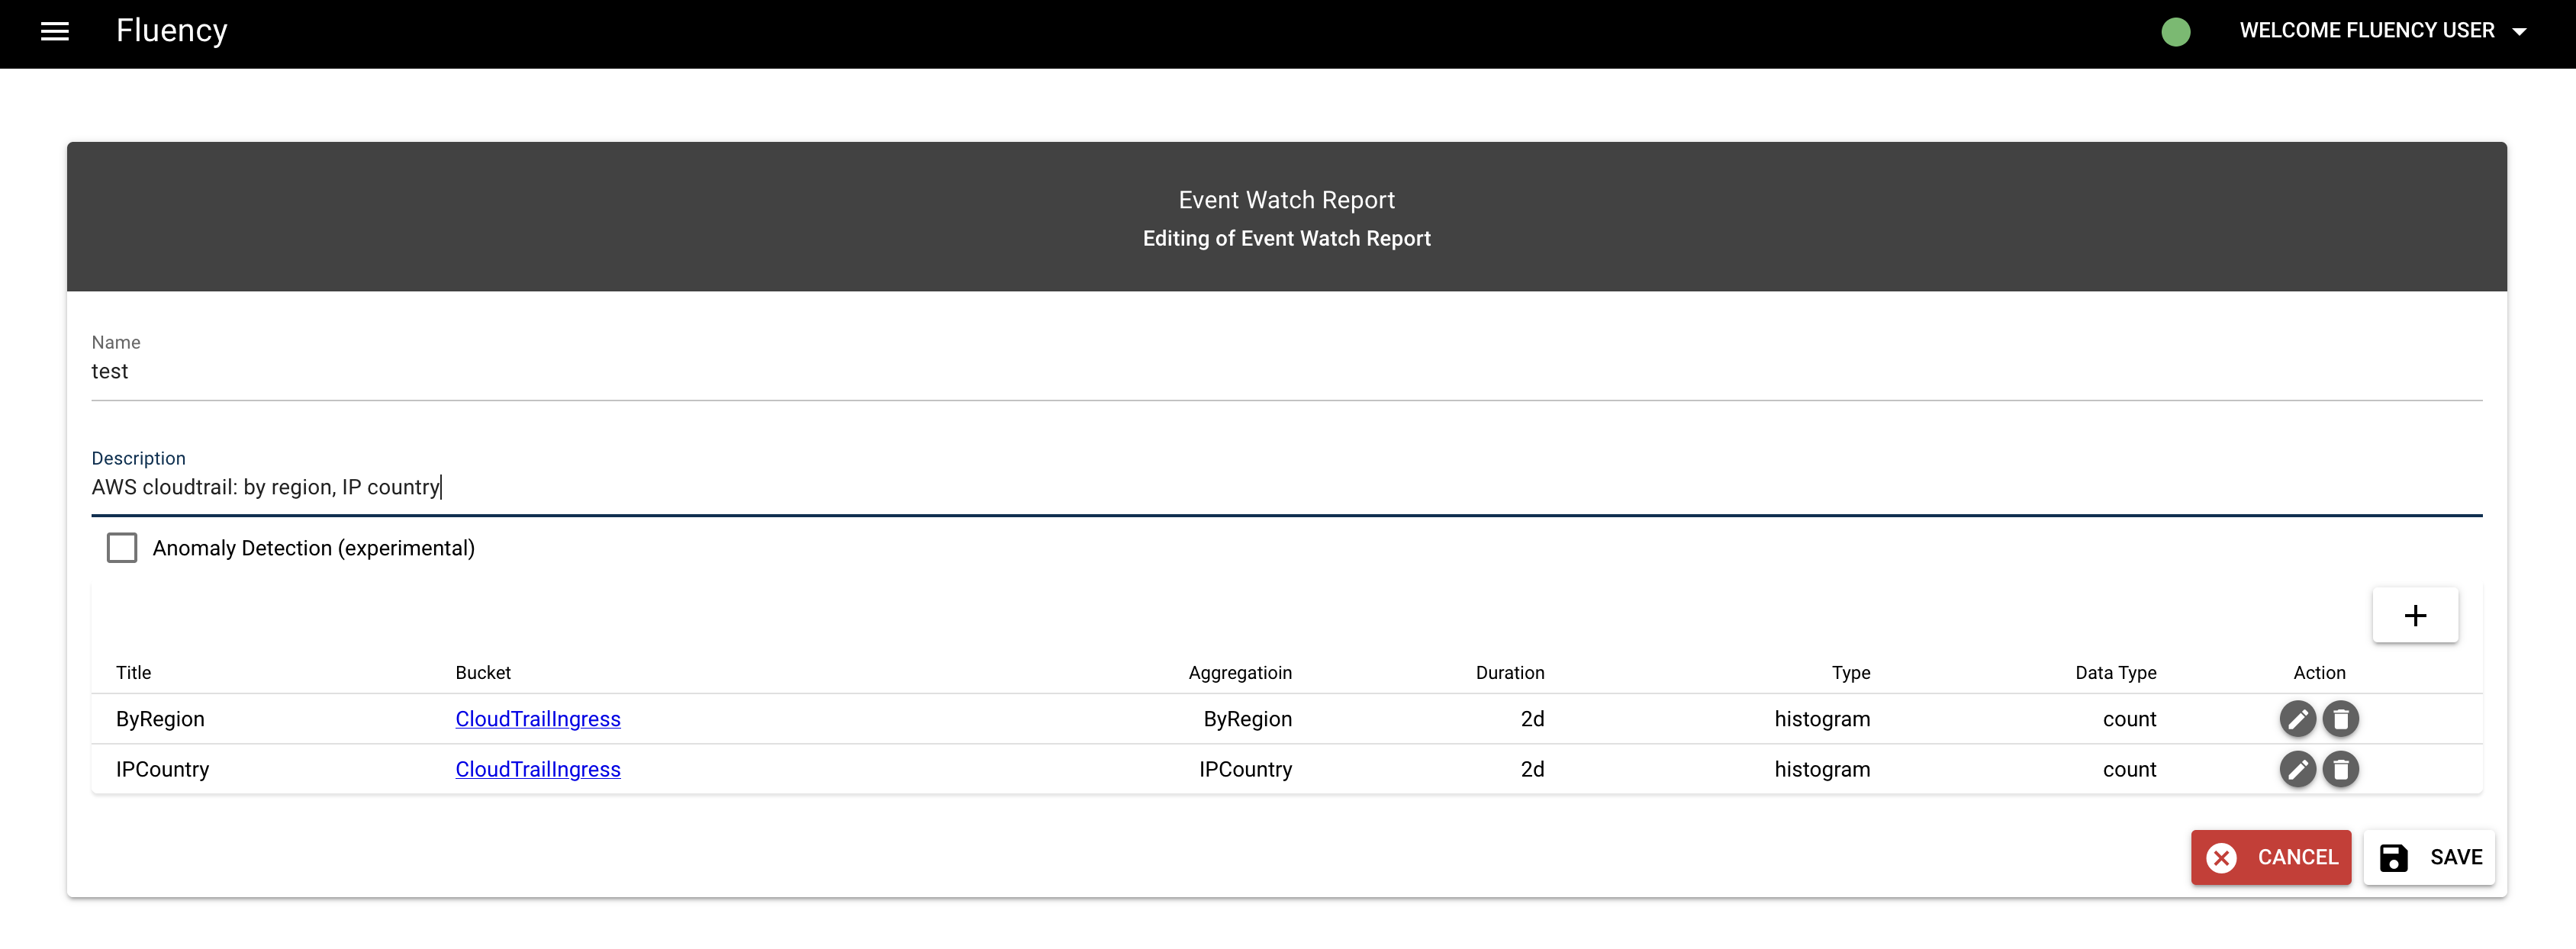
Task: Expand the Welcome Fluency User dropdown
Action: [x=2383, y=31]
